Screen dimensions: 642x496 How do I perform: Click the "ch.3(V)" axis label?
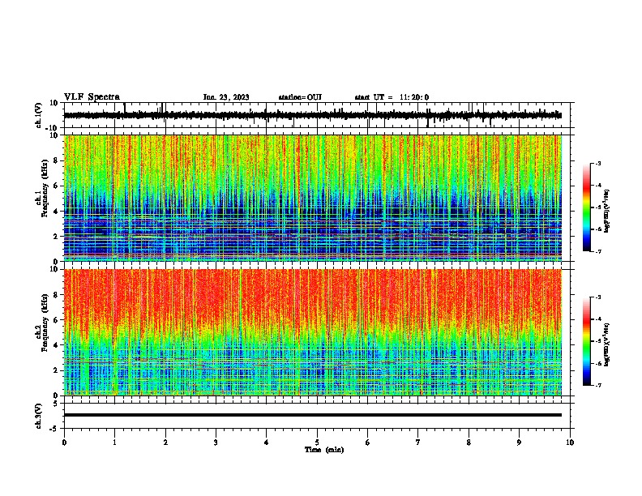[x=39, y=416]
